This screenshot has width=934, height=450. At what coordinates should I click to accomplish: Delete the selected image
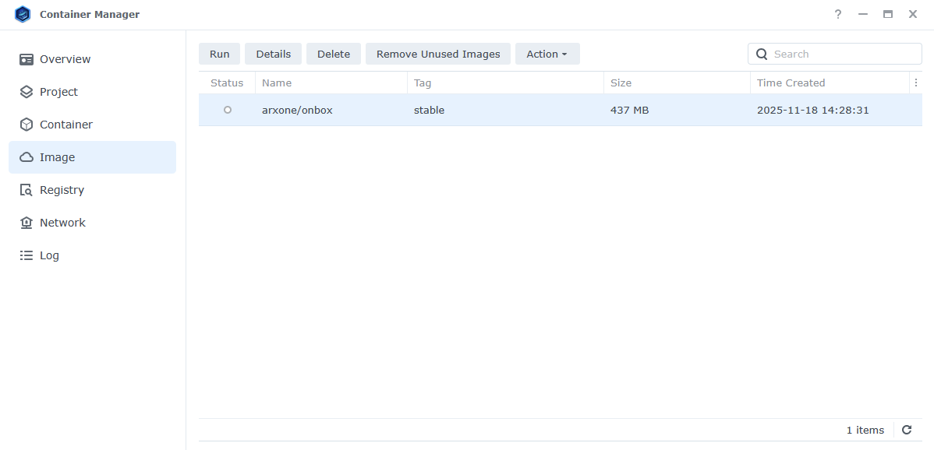click(x=333, y=54)
